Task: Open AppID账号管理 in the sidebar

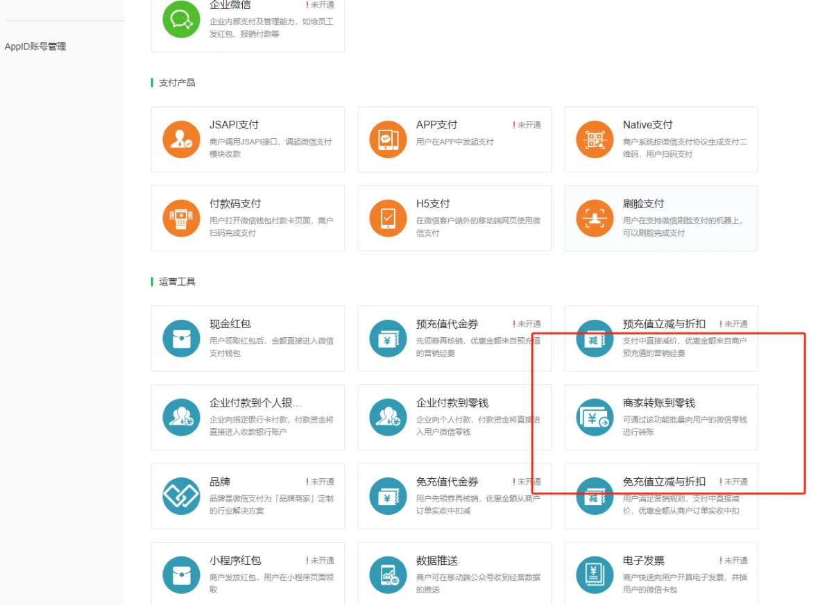Action: 35,46
